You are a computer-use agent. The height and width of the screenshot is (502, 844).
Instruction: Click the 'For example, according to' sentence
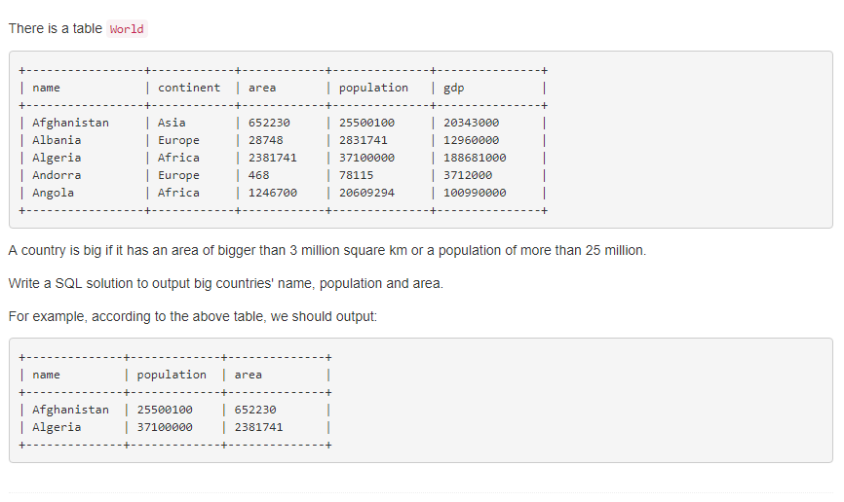(x=192, y=316)
